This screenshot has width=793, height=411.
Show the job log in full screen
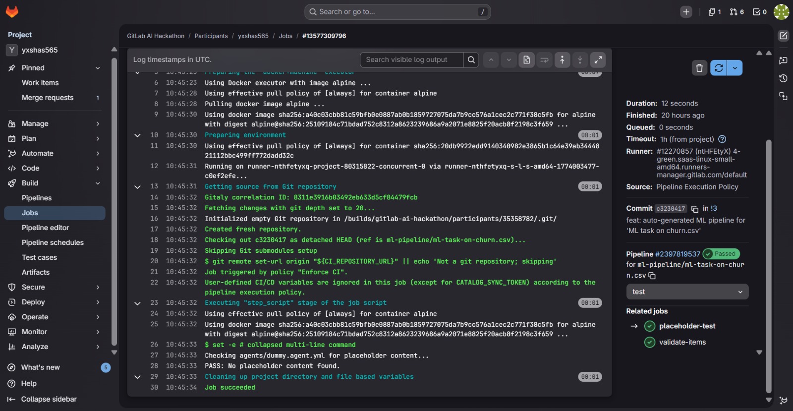coord(598,59)
